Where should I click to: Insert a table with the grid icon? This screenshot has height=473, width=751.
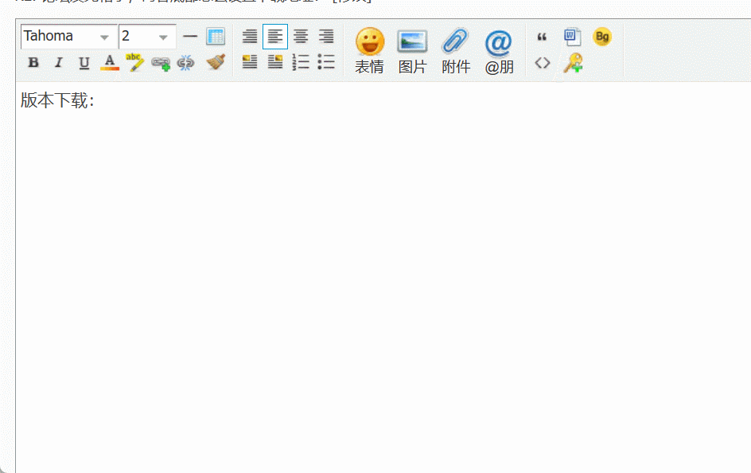(x=216, y=37)
